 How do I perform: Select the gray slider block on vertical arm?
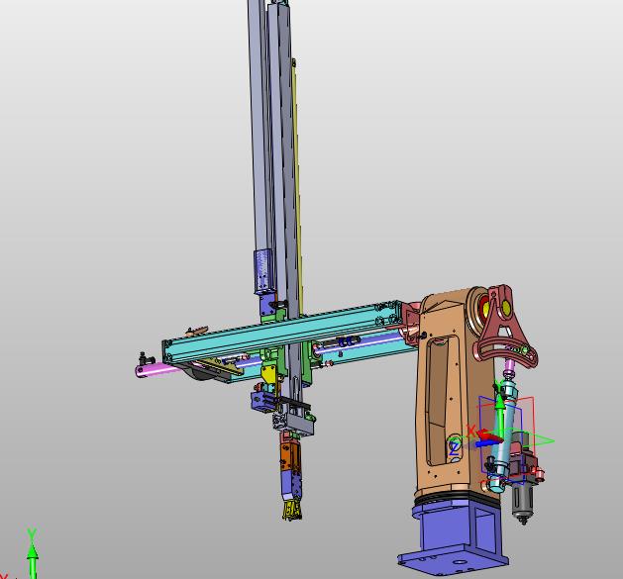[294, 424]
